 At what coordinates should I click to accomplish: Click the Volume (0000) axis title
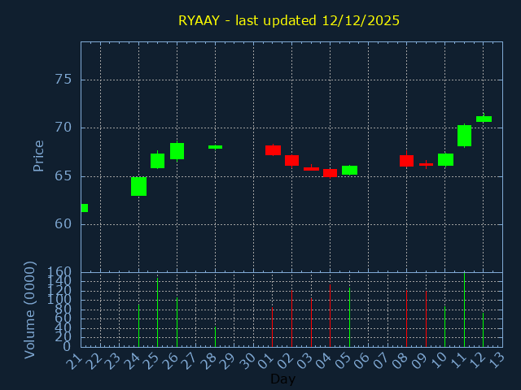[x=30, y=310]
